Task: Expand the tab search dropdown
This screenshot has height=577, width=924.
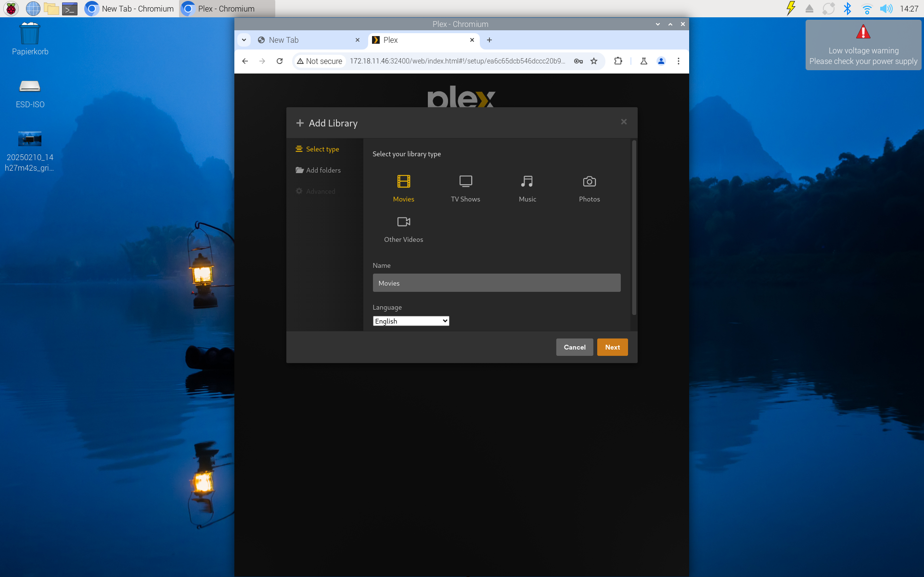Action: (x=244, y=40)
